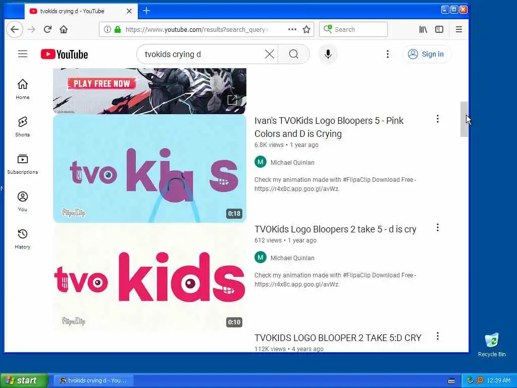Click the Sign in button

[x=426, y=54]
